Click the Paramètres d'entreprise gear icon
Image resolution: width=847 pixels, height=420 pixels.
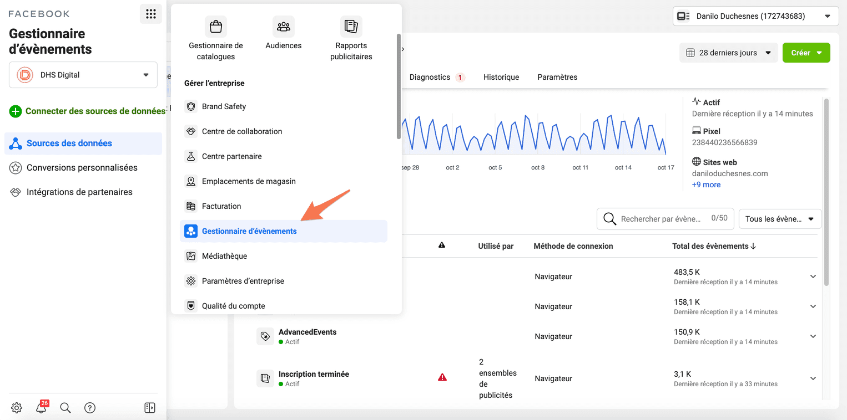click(x=191, y=281)
